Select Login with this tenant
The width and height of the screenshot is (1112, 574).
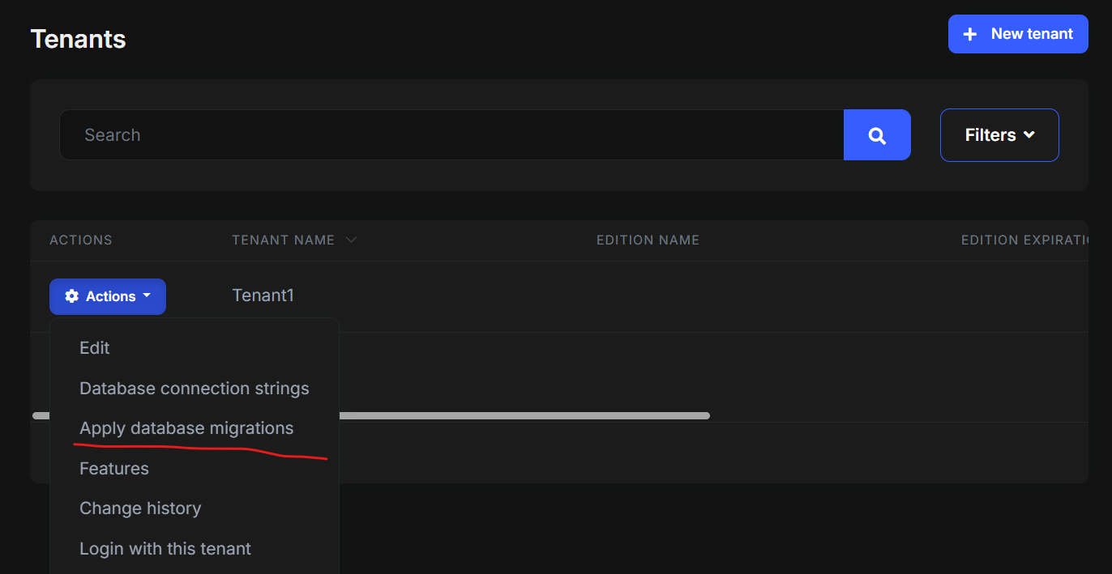point(165,549)
